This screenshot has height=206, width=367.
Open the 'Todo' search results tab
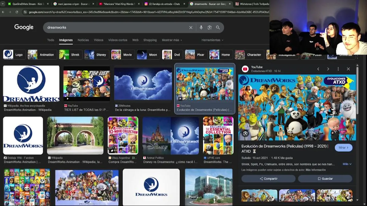(51, 40)
